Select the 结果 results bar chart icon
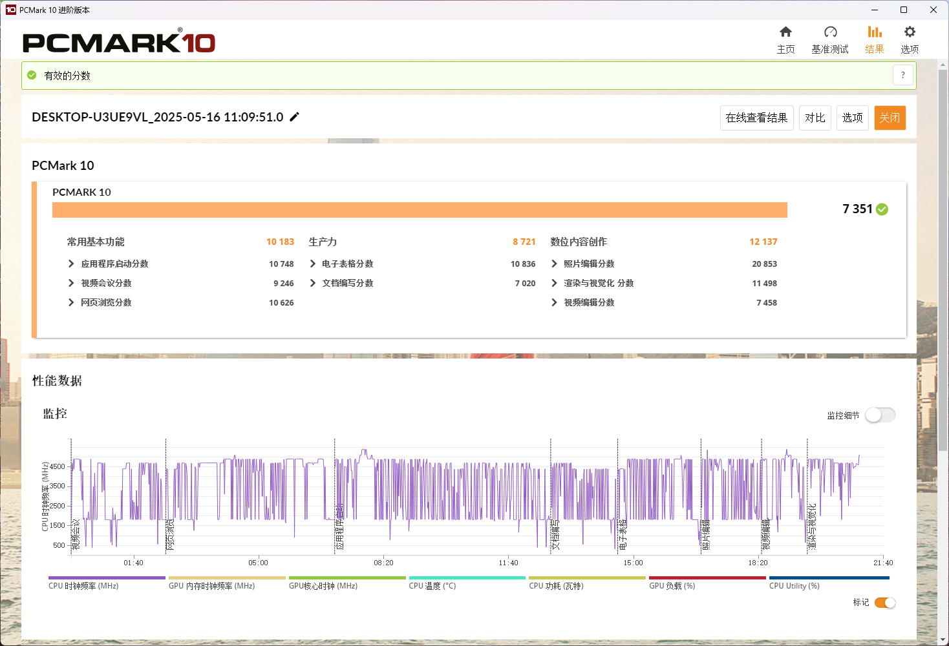The height and width of the screenshot is (646, 949). pyautogui.click(x=874, y=32)
